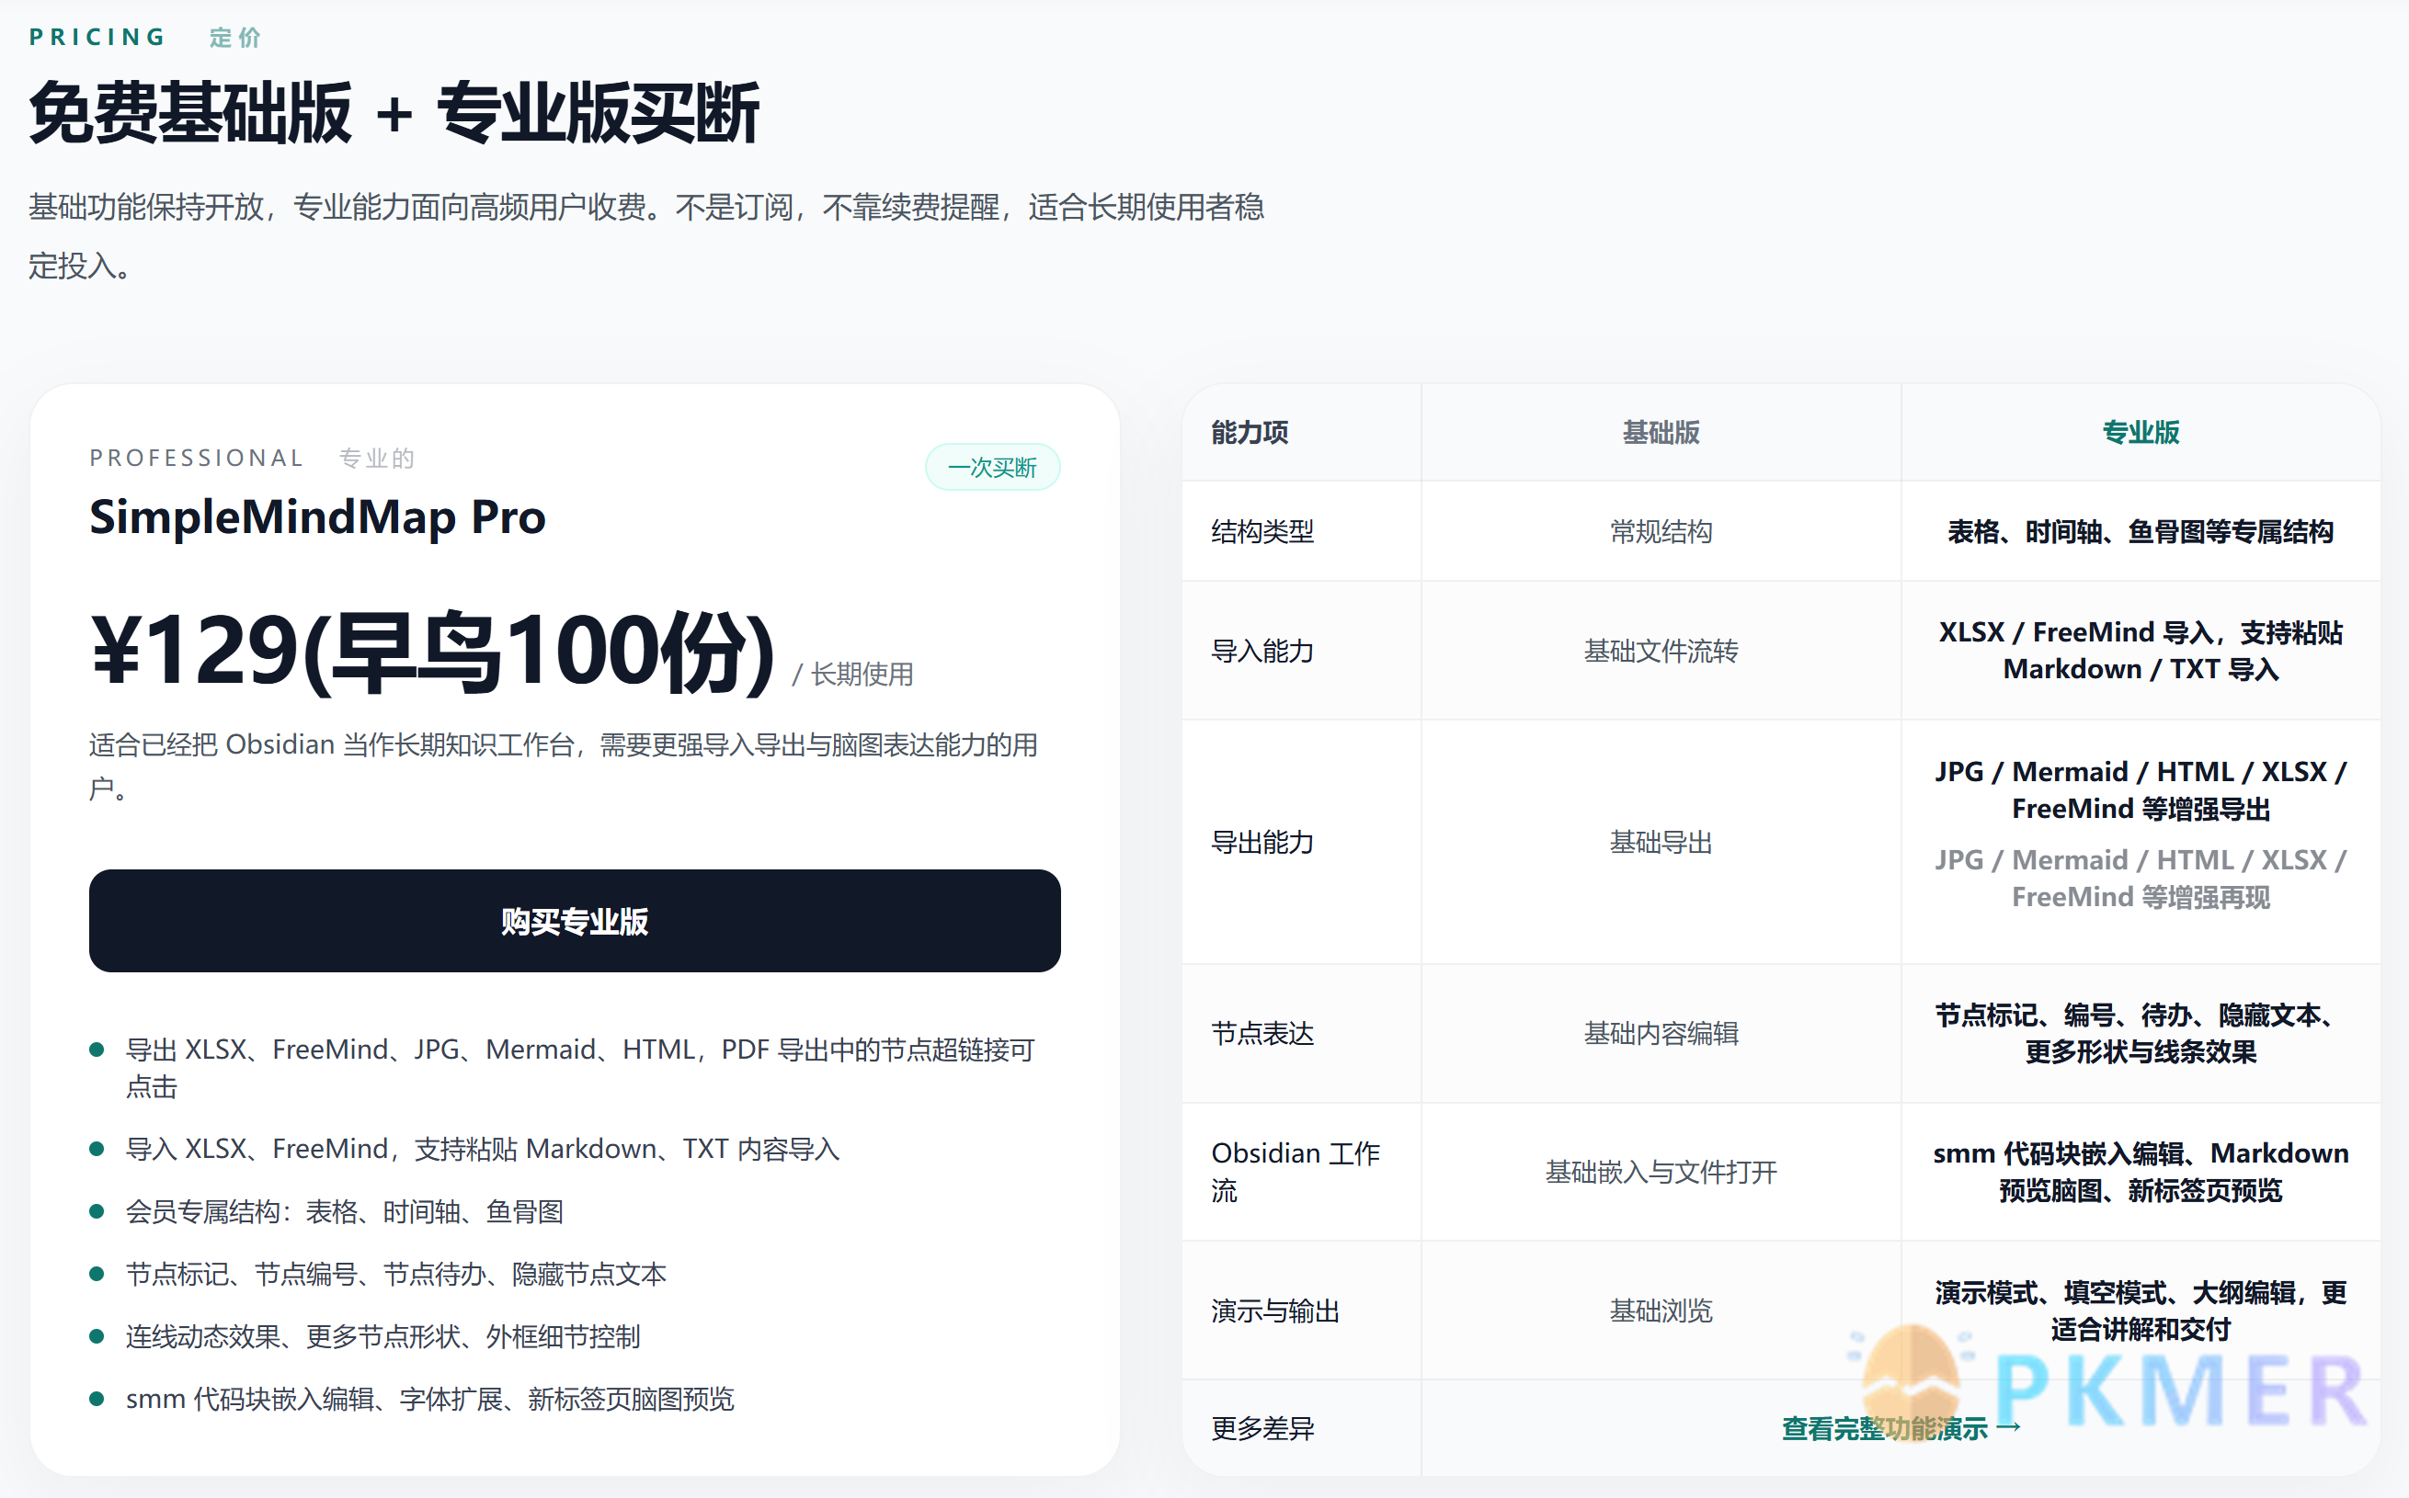Click the 导入 XLSX、FreeMind feature bullet
The height and width of the screenshot is (1498, 2409).
pos(483,1148)
